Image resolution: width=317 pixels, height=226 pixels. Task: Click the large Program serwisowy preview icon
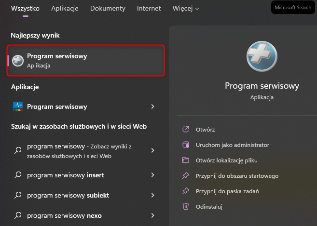point(262,56)
